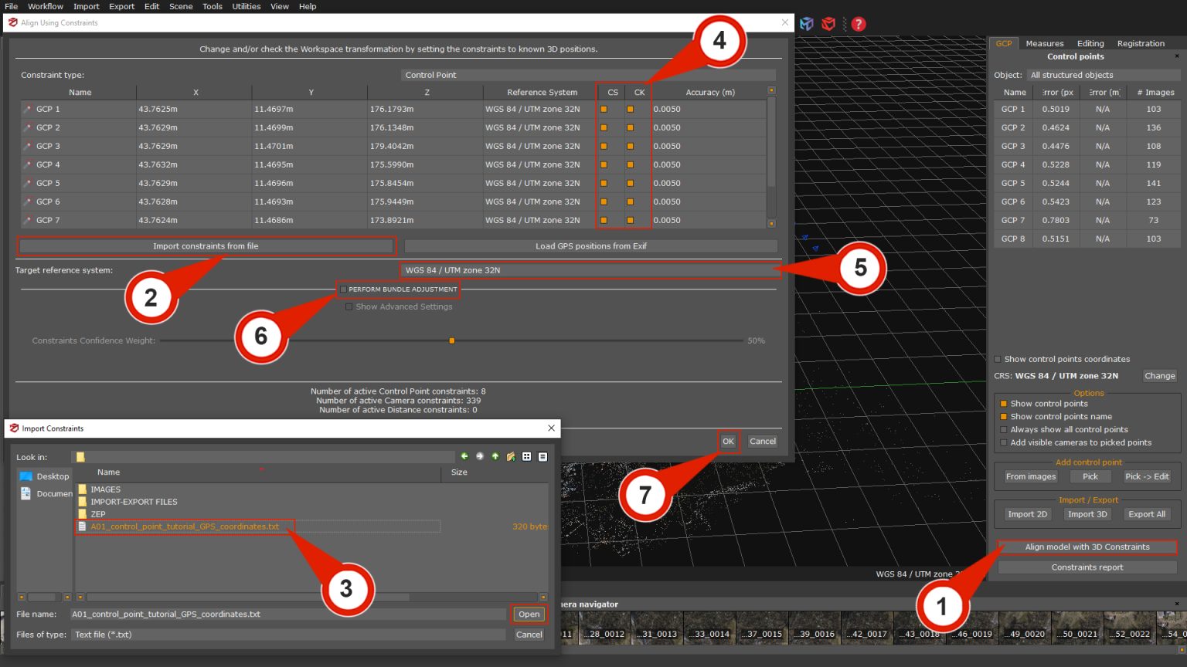The width and height of the screenshot is (1187, 667).
Task: Click the red question mark help icon
Action: point(858,24)
